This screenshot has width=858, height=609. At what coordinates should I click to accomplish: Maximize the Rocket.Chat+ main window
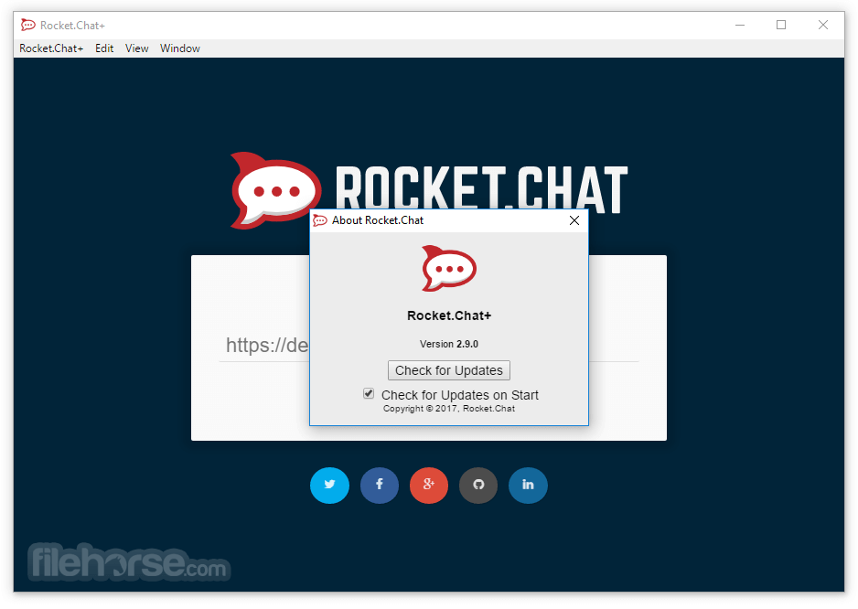click(781, 26)
